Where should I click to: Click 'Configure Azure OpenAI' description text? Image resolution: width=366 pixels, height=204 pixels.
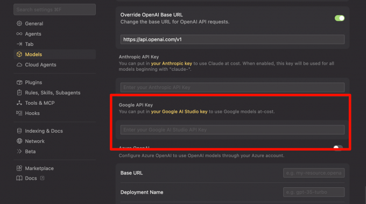[x=201, y=155]
